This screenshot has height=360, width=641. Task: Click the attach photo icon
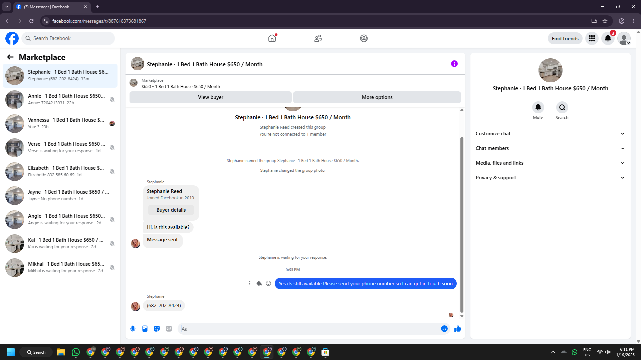145,329
